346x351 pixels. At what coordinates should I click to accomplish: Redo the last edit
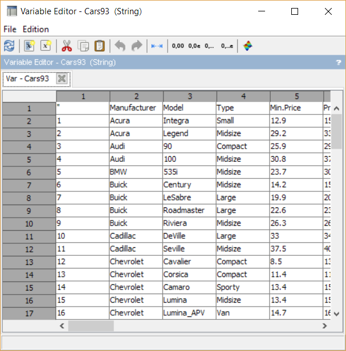click(137, 46)
